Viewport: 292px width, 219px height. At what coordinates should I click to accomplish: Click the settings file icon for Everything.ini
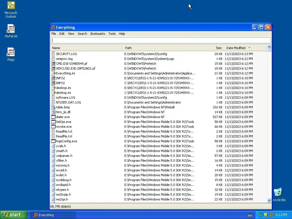53,73
